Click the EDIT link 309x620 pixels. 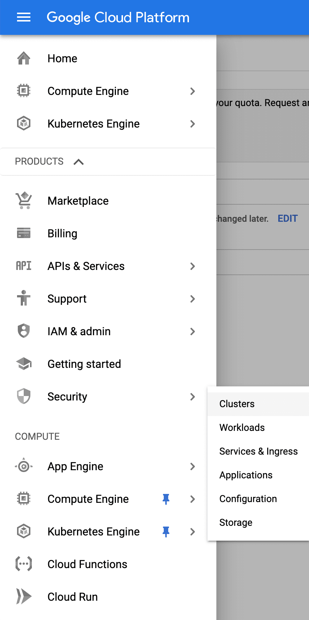click(x=288, y=218)
